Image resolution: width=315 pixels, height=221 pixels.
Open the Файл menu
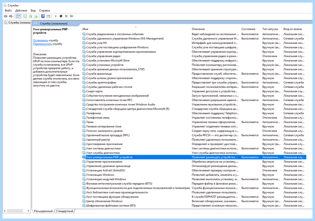pyautogui.click(x=8, y=10)
